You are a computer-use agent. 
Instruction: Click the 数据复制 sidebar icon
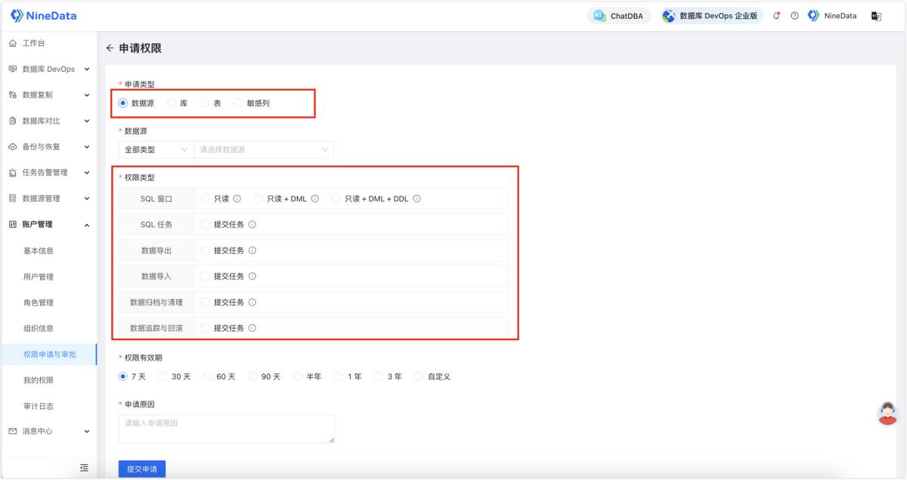click(x=12, y=95)
